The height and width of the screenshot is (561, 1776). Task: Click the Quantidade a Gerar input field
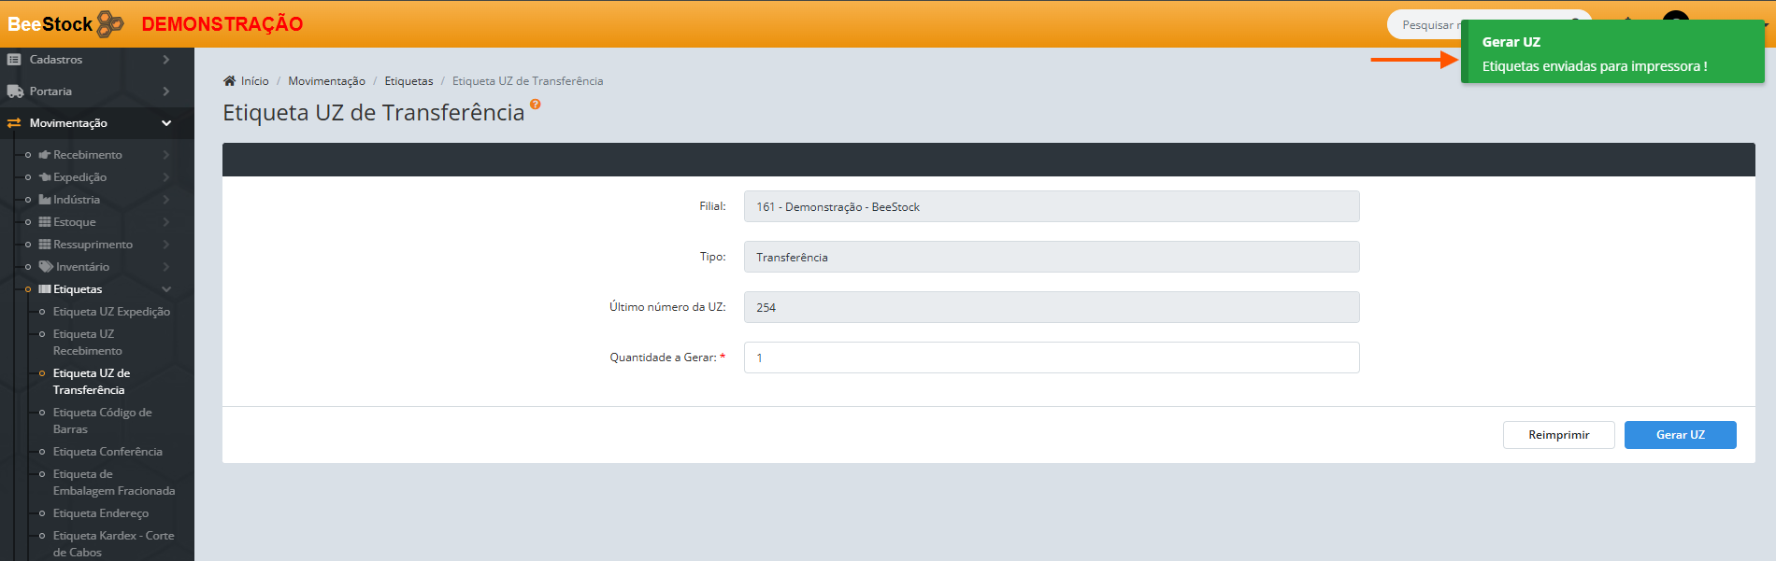tap(1051, 358)
